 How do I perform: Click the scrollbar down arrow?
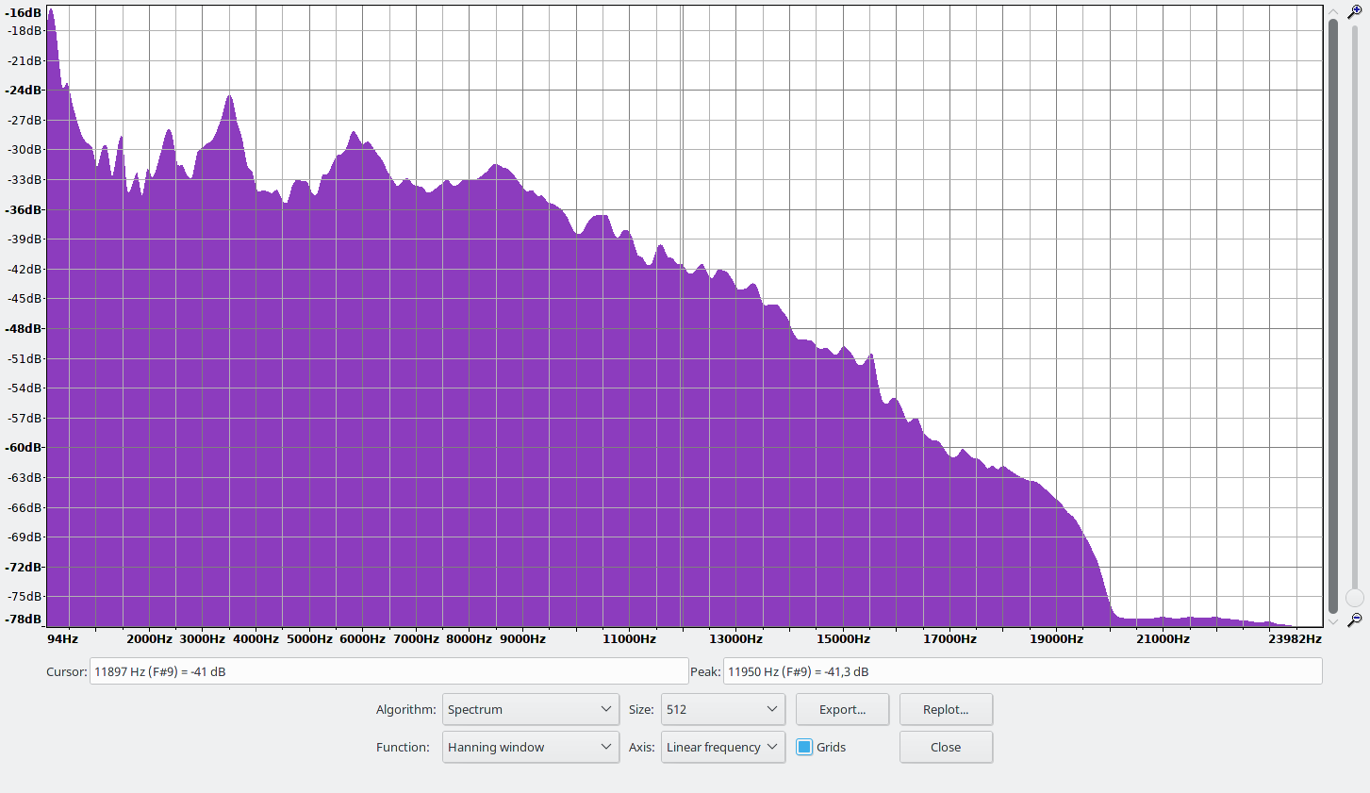coord(1333,620)
